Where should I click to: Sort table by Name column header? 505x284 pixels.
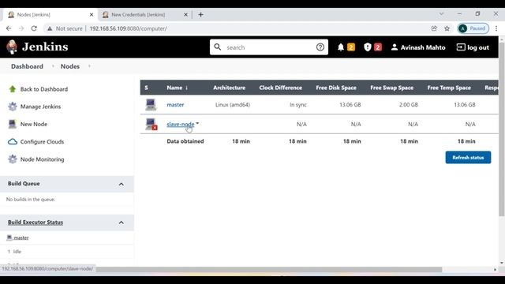(x=177, y=88)
